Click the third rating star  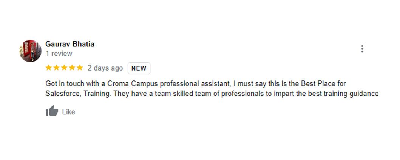click(x=64, y=68)
